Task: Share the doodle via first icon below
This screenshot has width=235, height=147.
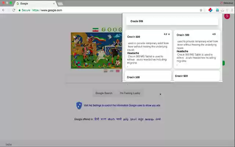Action: (105, 71)
